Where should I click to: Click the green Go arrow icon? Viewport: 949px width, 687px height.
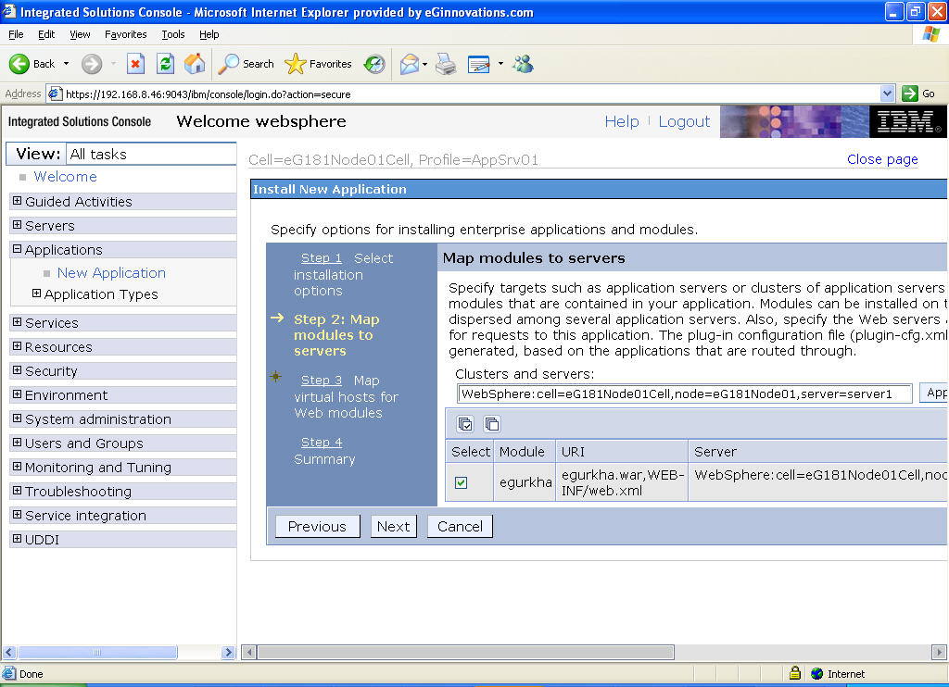[910, 94]
